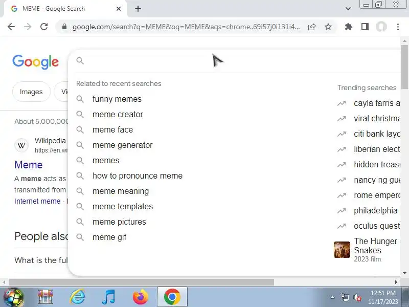The height and width of the screenshot is (307, 409).
Task: Close the MEME - Google Search tab
Action: click(119, 9)
